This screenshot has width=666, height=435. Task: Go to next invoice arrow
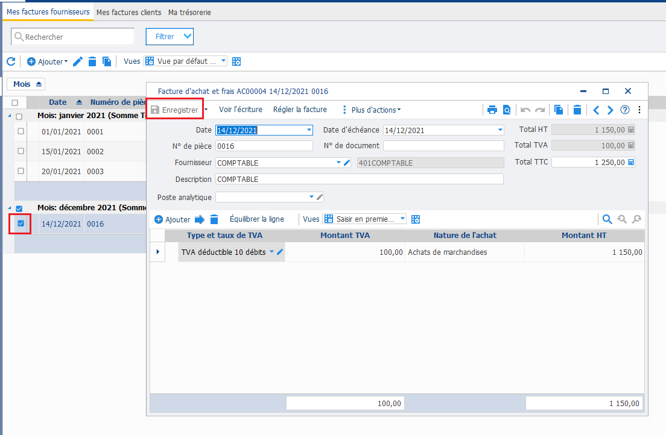(610, 110)
